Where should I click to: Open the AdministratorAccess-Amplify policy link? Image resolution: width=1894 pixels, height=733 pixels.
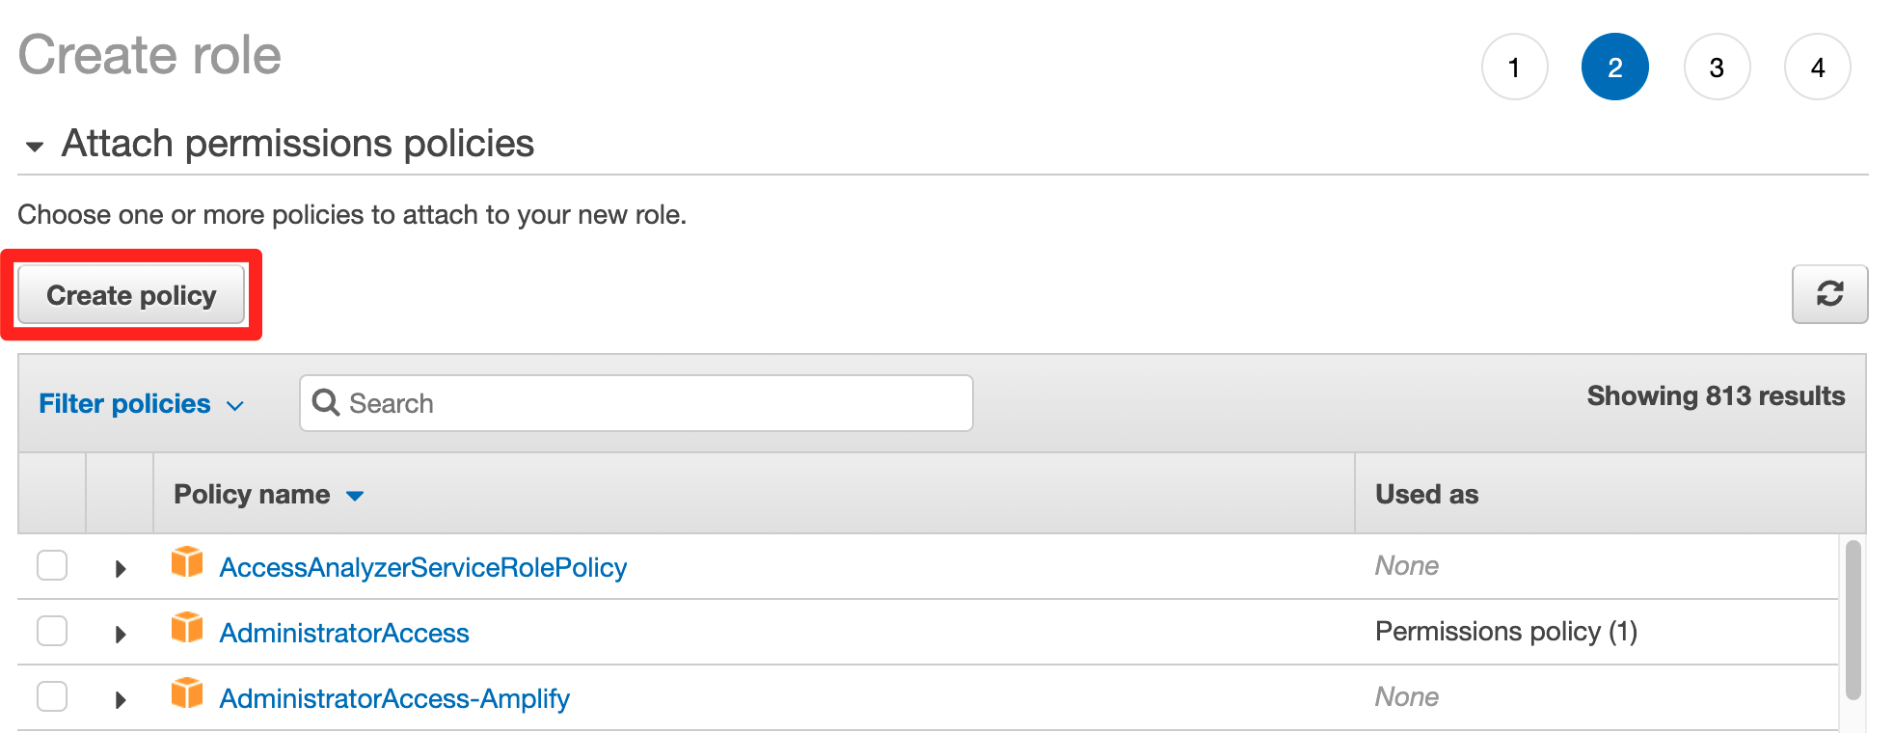point(394,698)
